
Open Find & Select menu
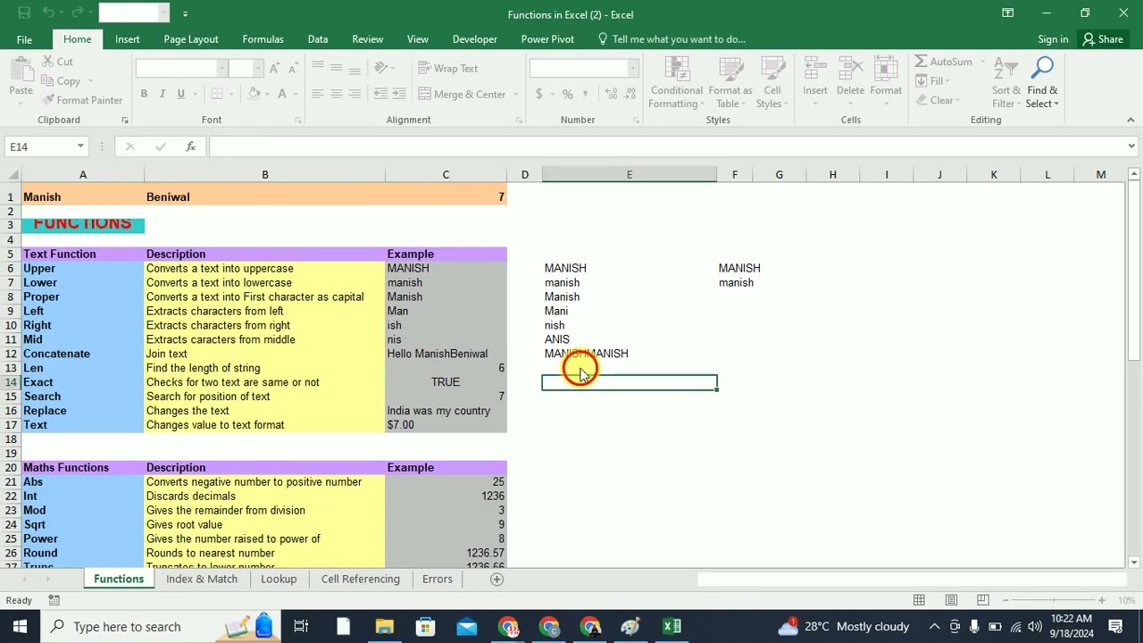(x=1042, y=82)
